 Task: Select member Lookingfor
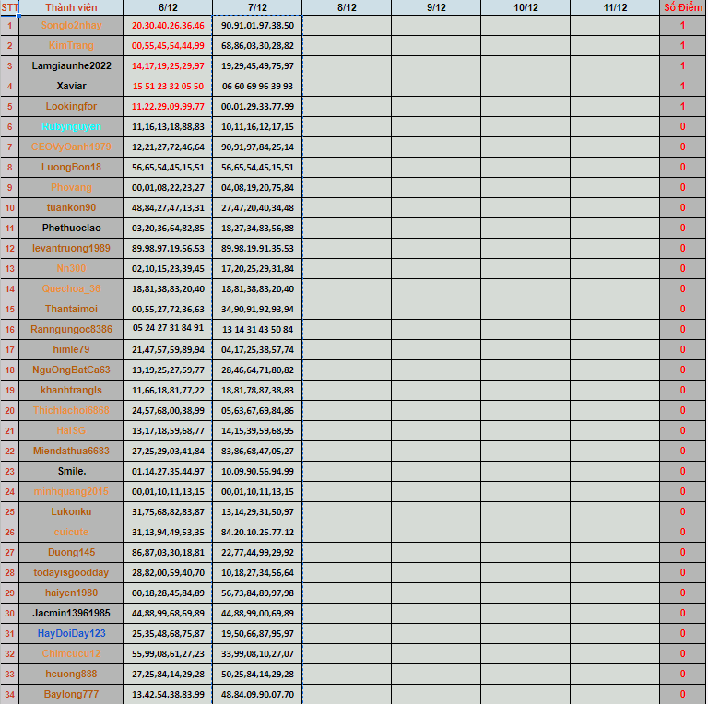coord(71,107)
